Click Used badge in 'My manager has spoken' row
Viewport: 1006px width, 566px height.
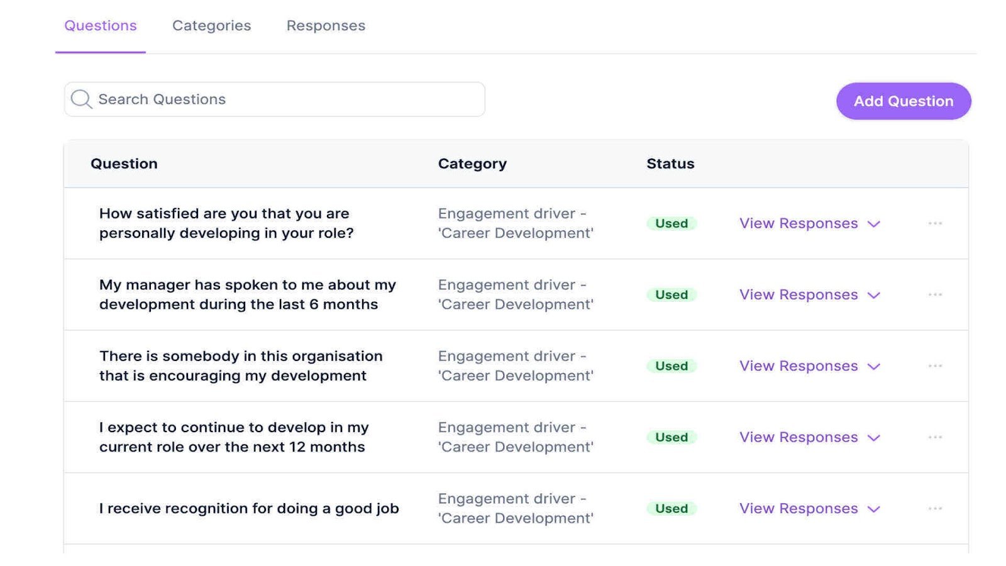(x=672, y=294)
